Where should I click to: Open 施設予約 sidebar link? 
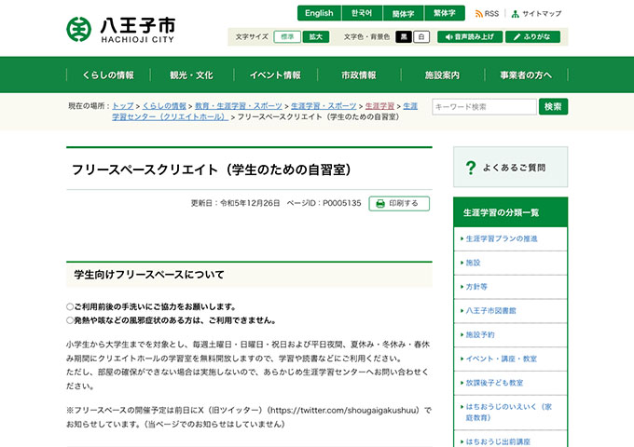(480, 334)
